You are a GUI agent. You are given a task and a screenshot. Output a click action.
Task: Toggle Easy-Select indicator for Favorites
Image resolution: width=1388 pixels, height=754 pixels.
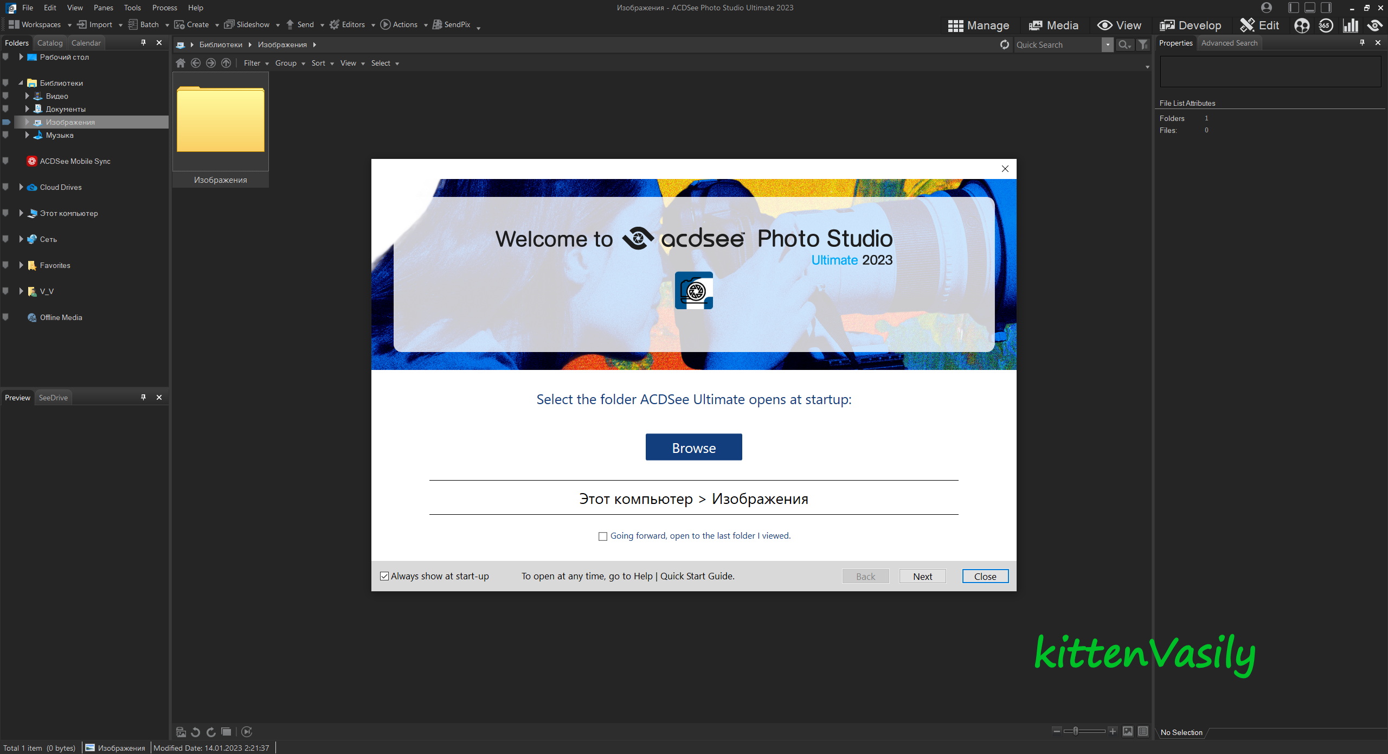[x=5, y=265]
